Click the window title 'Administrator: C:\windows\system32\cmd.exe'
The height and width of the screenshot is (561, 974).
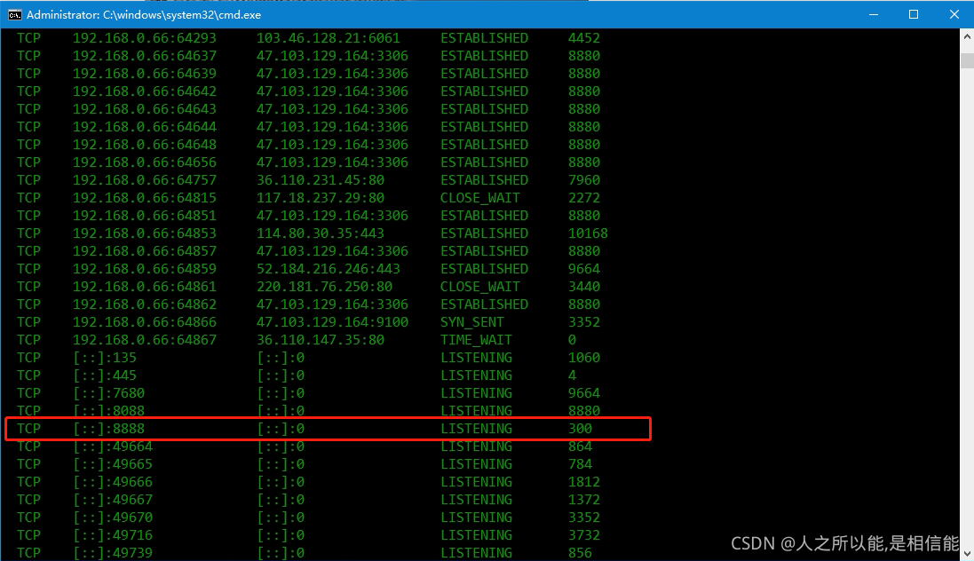tap(144, 14)
